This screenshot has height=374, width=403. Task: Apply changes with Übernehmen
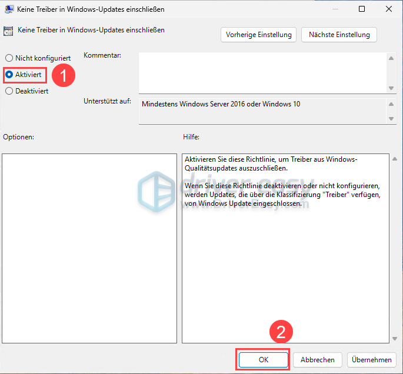[372, 360]
